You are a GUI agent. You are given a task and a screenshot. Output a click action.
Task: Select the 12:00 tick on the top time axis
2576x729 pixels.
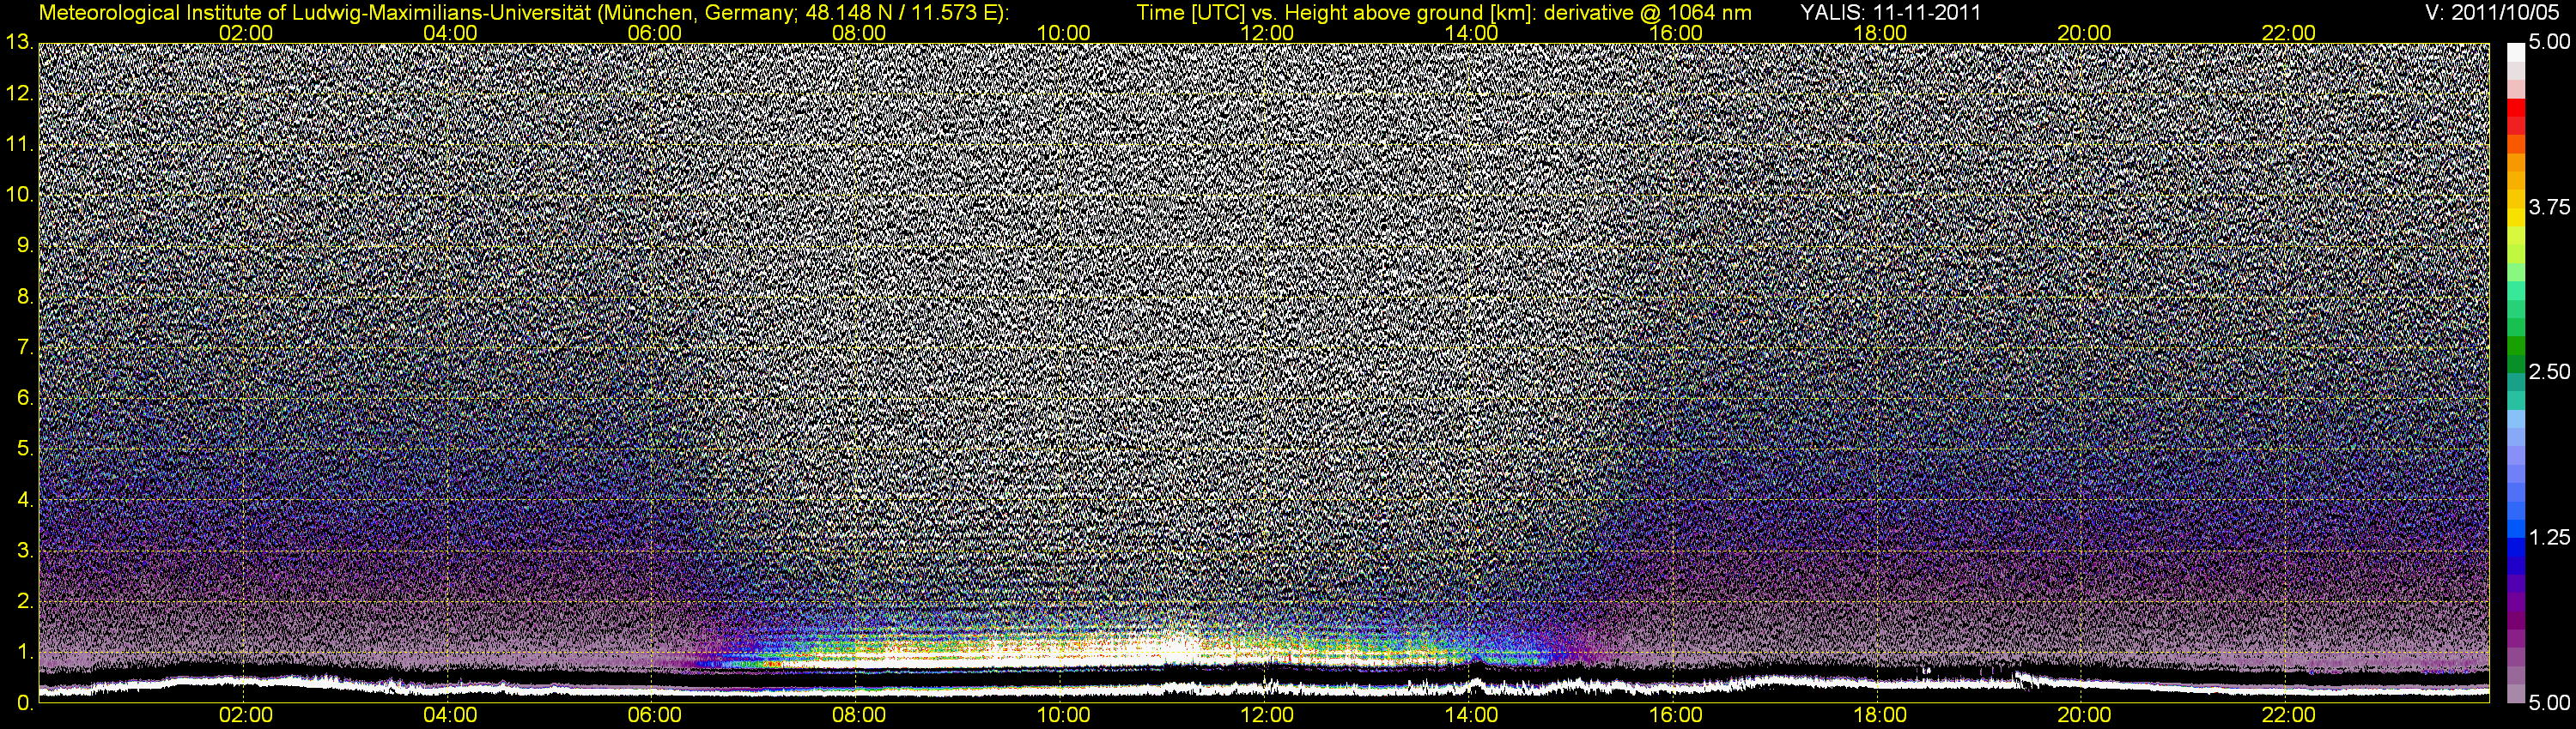1267,33
